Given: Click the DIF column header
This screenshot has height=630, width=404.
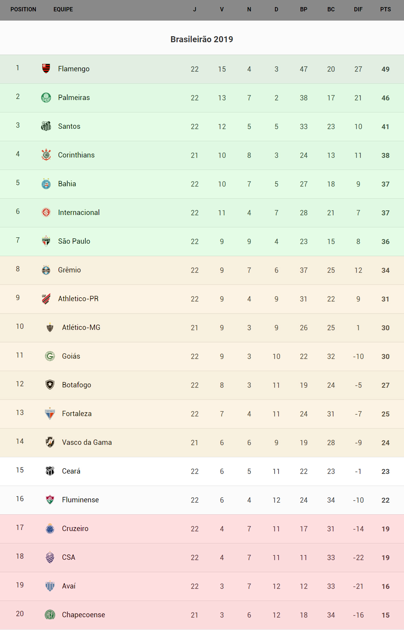Looking at the screenshot, I should point(358,10).
